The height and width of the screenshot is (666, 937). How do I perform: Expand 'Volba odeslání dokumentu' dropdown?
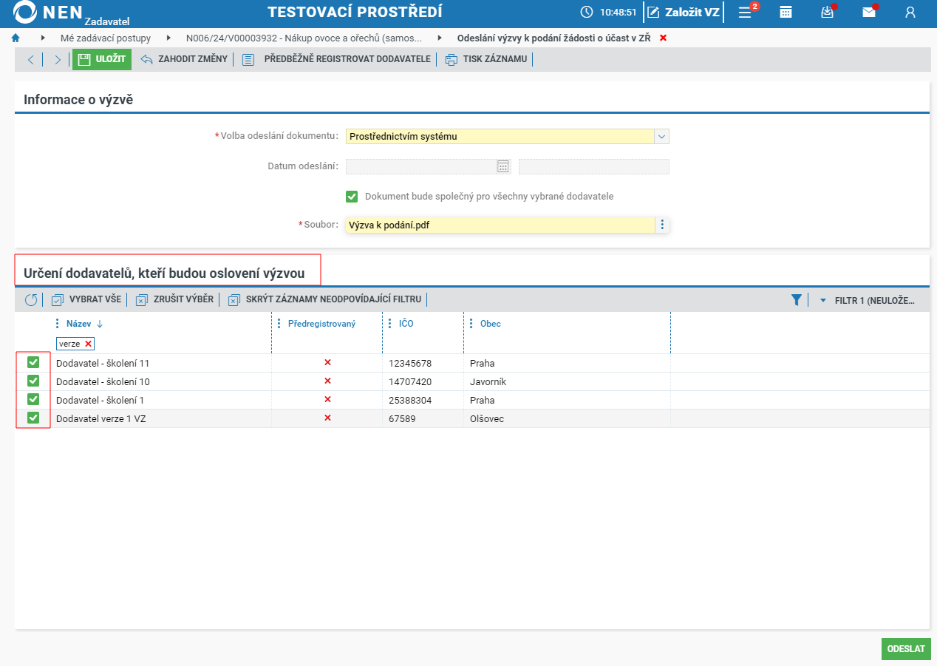(x=662, y=137)
